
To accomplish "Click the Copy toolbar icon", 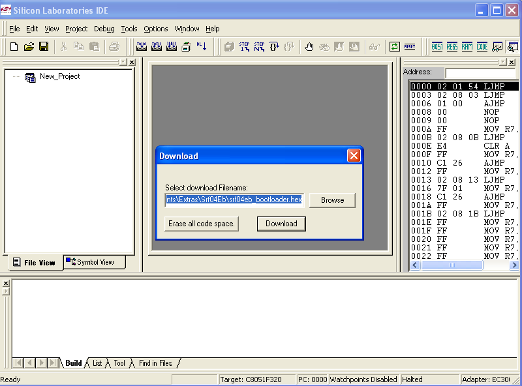I will tap(78, 46).
